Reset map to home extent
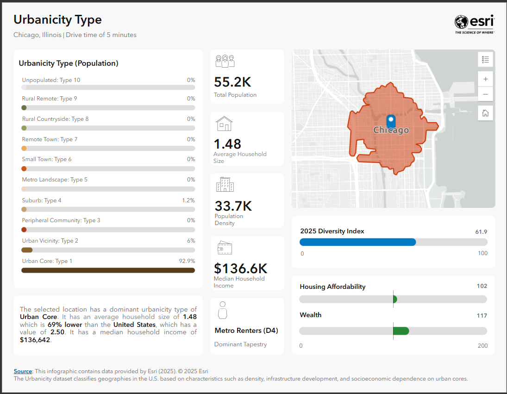The image size is (507, 394). 485,113
